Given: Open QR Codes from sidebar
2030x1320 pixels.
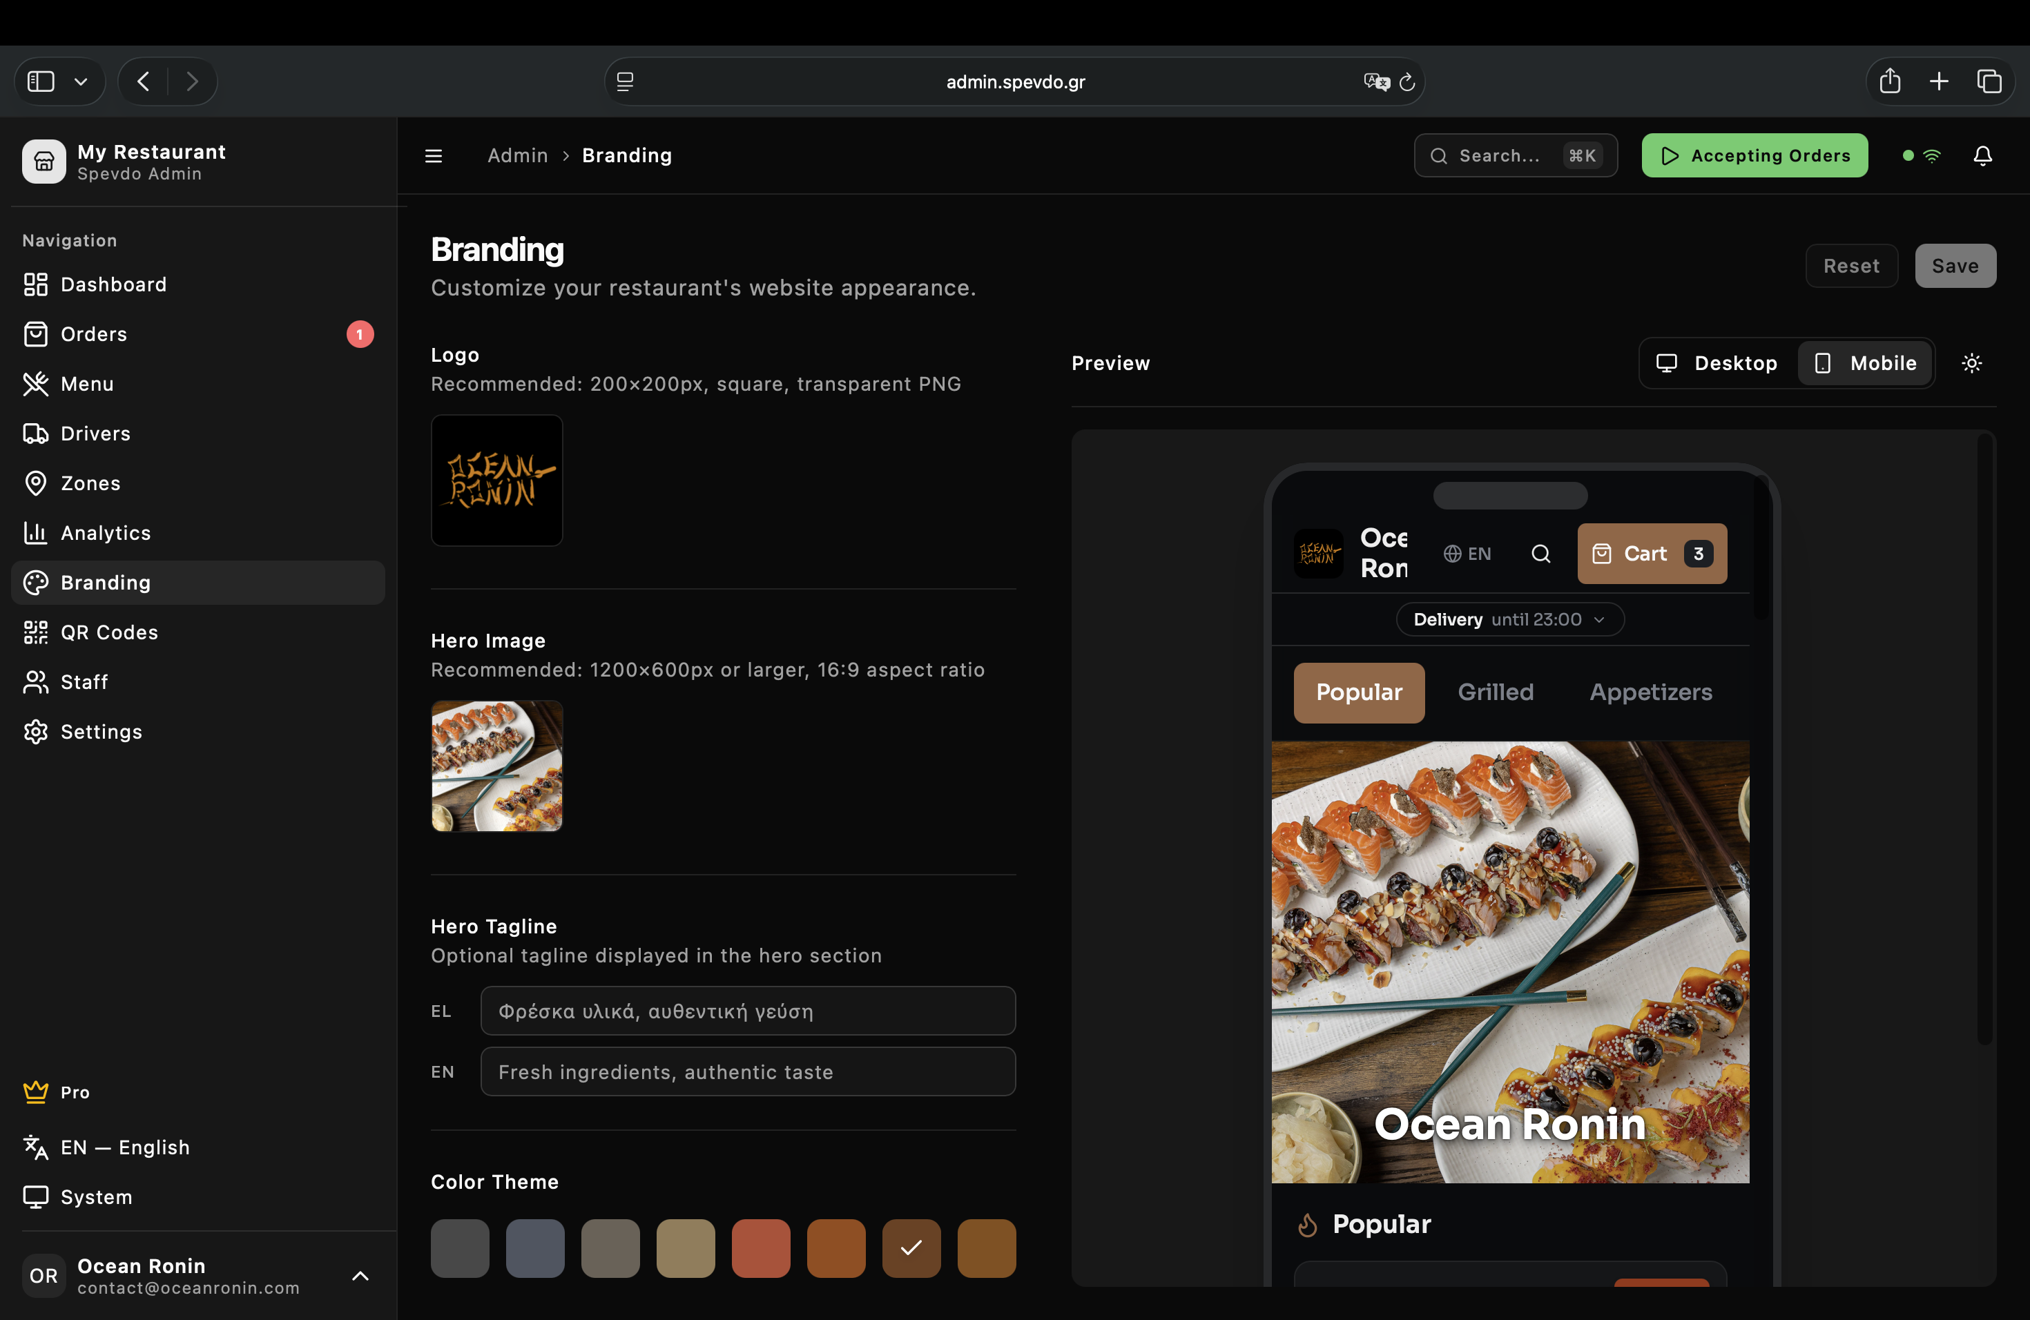Looking at the screenshot, I should tap(109, 632).
